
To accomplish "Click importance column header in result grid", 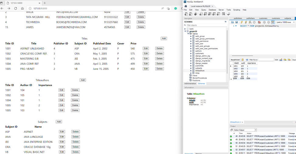I will tap(252, 63).
